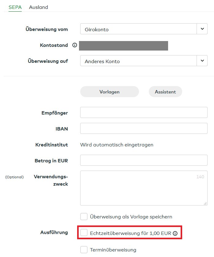
Task: Expand the Anderes Konto dropdown
Action: (138, 61)
